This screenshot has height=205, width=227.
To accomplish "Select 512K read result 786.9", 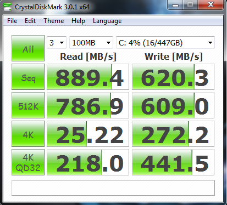I will click(x=88, y=105).
